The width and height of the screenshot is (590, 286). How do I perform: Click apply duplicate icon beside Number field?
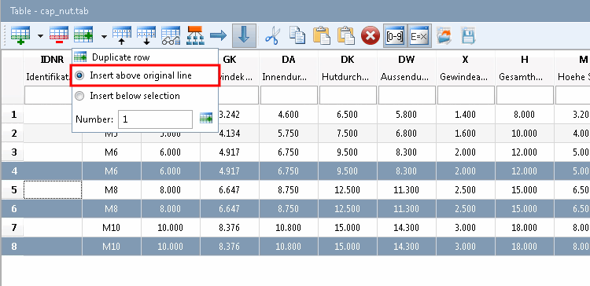pyautogui.click(x=206, y=119)
